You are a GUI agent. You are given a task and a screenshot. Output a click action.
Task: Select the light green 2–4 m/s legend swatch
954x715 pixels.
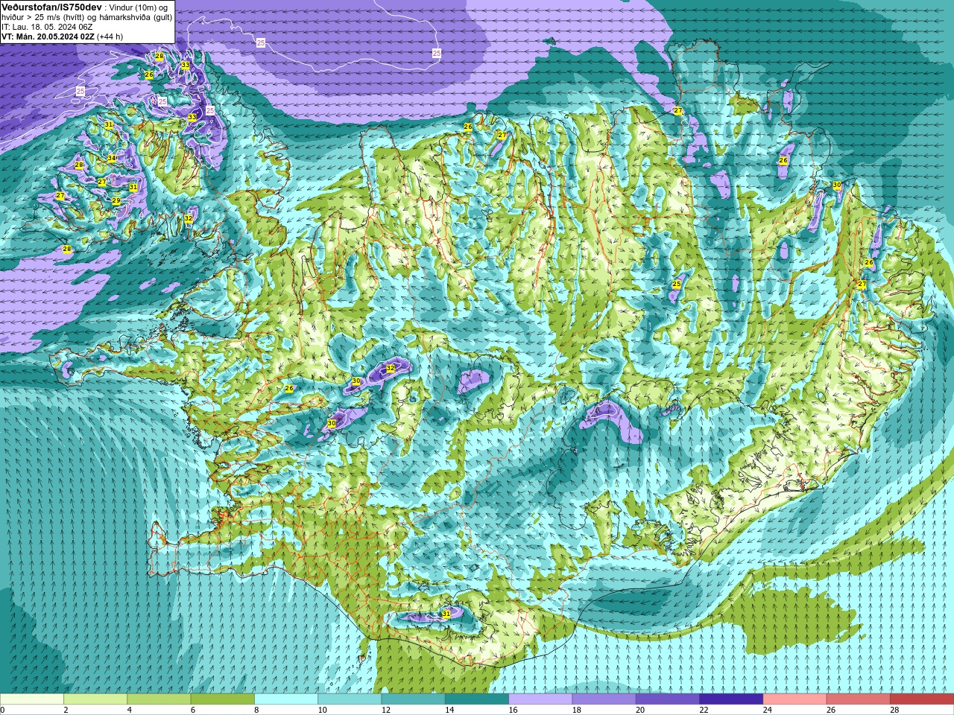(x=95, y=699)
